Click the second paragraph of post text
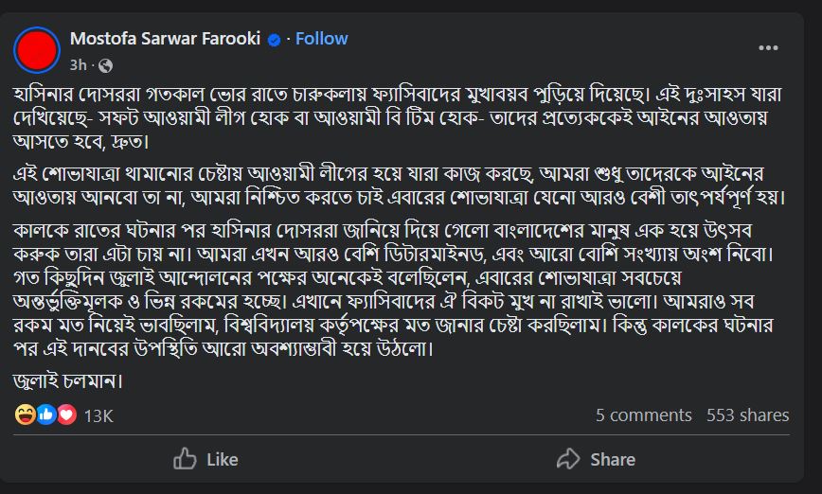This screenshot has height=494, width=822. click(x=400, y=185)
